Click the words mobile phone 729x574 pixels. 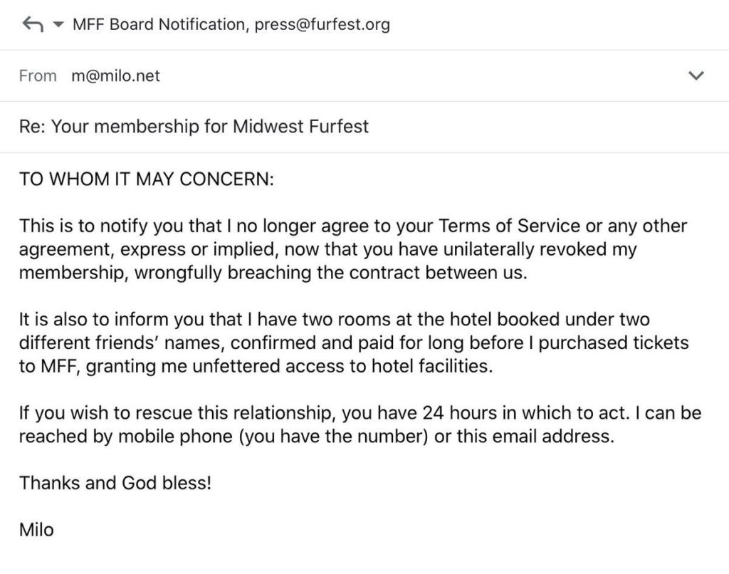coord(175,437)
